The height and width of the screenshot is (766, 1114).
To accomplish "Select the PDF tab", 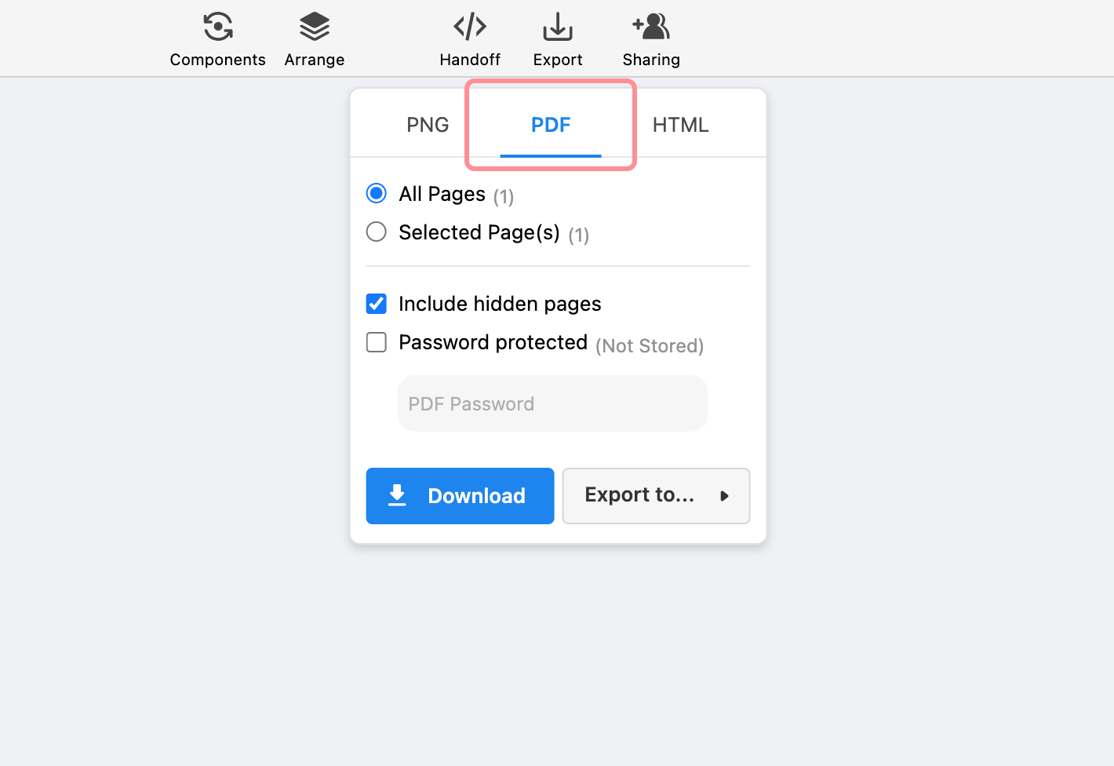I will click(x=551, y=124).
